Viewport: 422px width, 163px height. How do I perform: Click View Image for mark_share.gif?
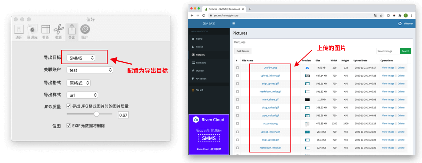[x=388, y=99]
